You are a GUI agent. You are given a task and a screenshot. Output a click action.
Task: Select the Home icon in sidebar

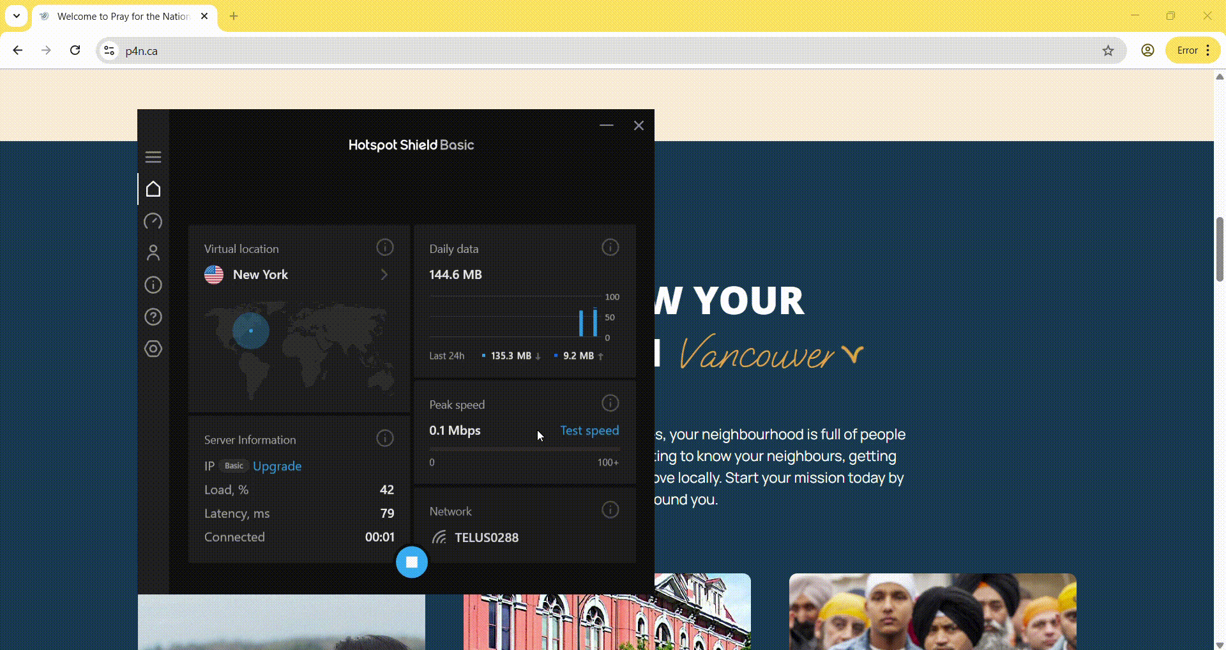(153, 189)
